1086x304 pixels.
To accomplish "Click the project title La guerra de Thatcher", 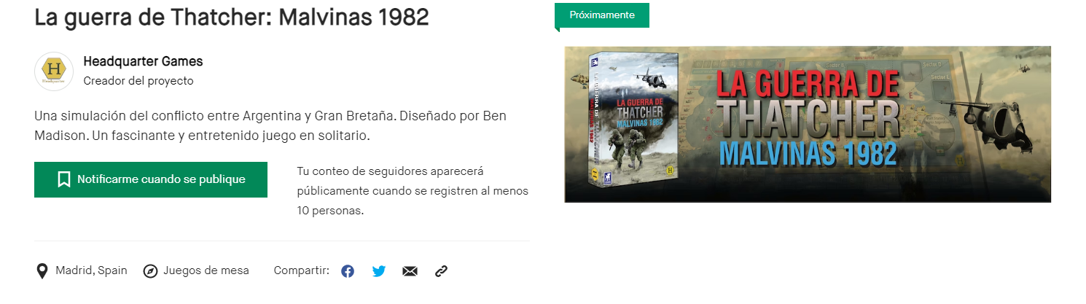I will coord(231,17).
